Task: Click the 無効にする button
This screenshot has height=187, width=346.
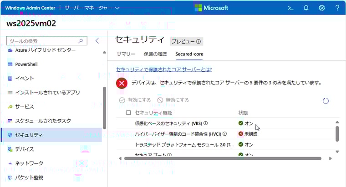Action: [173, 100]
